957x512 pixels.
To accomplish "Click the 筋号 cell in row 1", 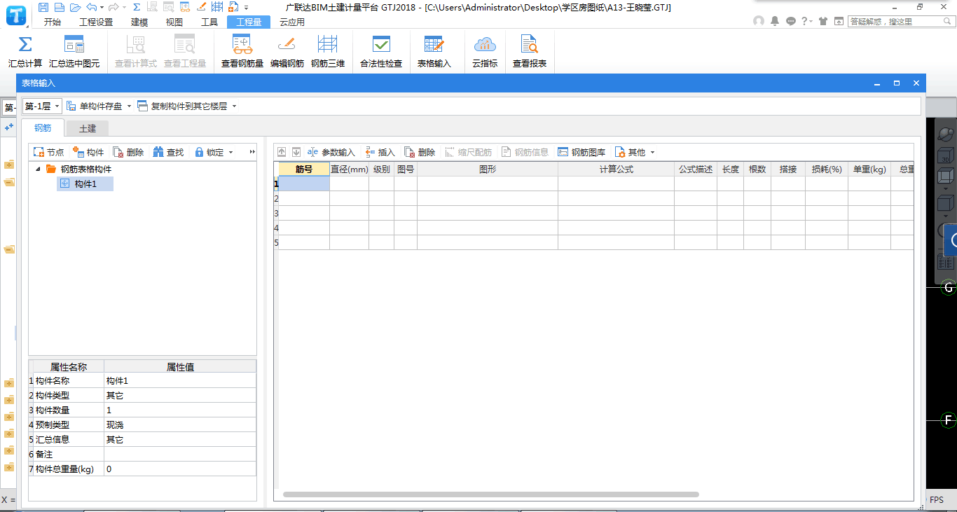I will [x=304, y=184].
